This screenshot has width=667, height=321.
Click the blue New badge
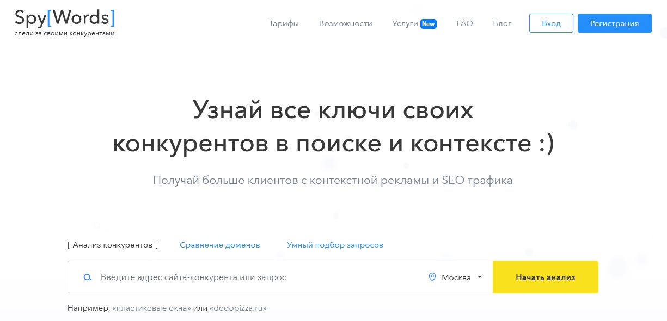click(429, 24)
